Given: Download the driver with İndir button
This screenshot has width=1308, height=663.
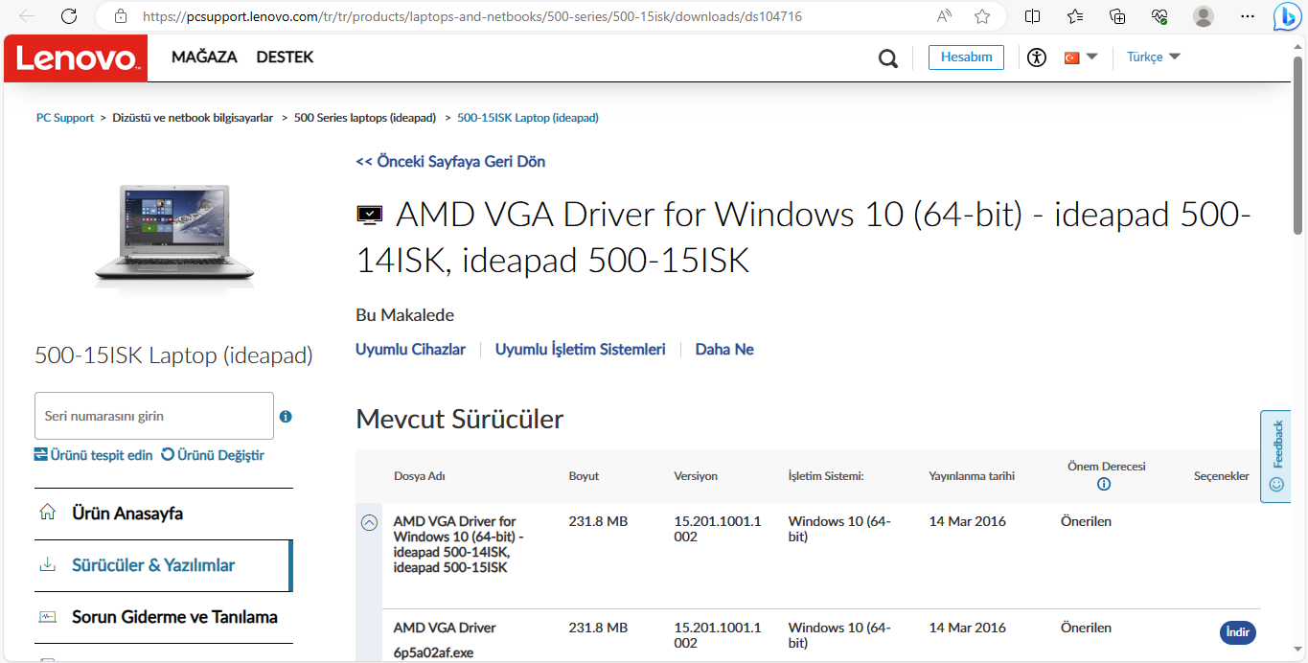Looking at the screenshot, I should point(1238,632).
